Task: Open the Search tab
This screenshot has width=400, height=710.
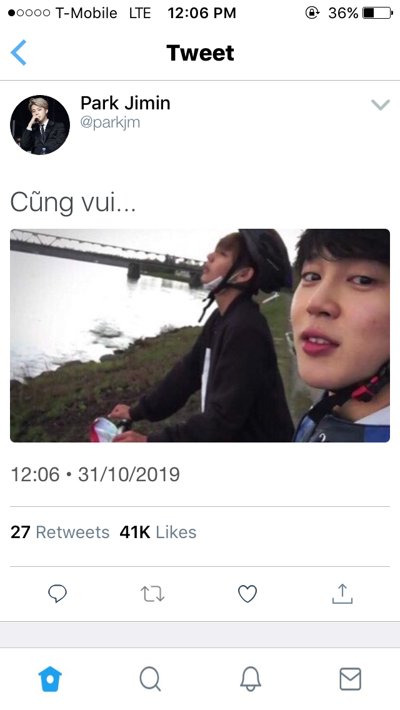Action: tap(150, 679)
